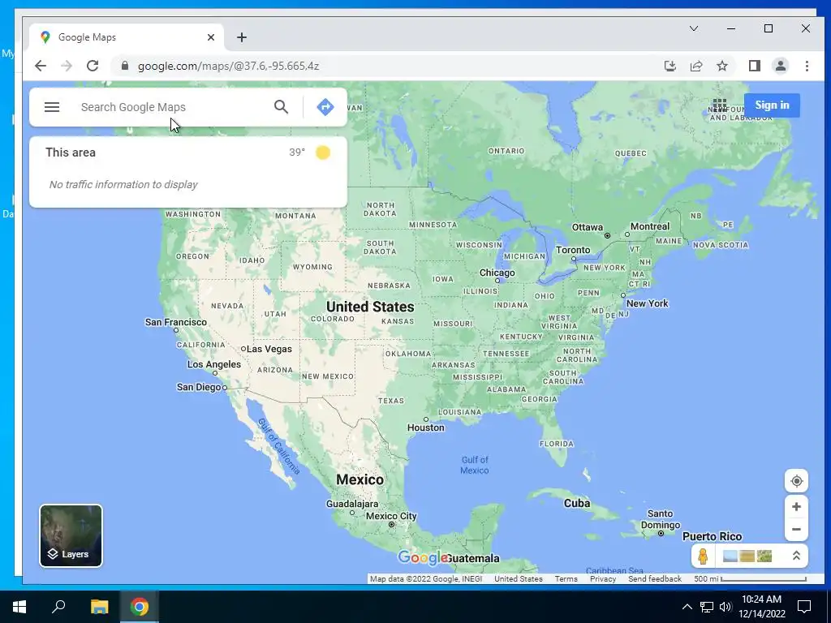This screenshot has width=831, height=623.
Task: Open the Windows Start menu
Action: click(19, 607)
